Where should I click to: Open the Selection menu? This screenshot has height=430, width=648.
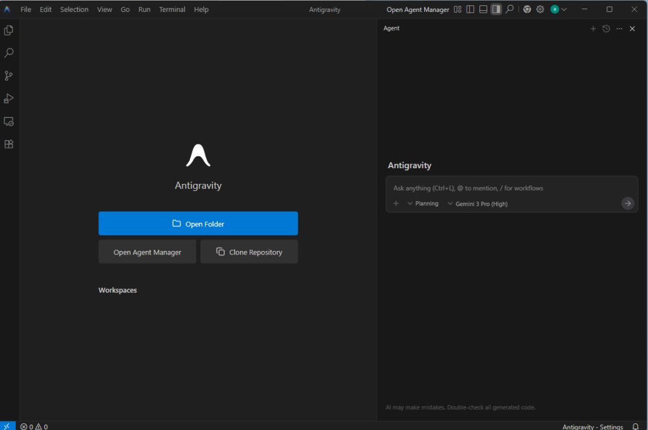(x=74, y=10)
